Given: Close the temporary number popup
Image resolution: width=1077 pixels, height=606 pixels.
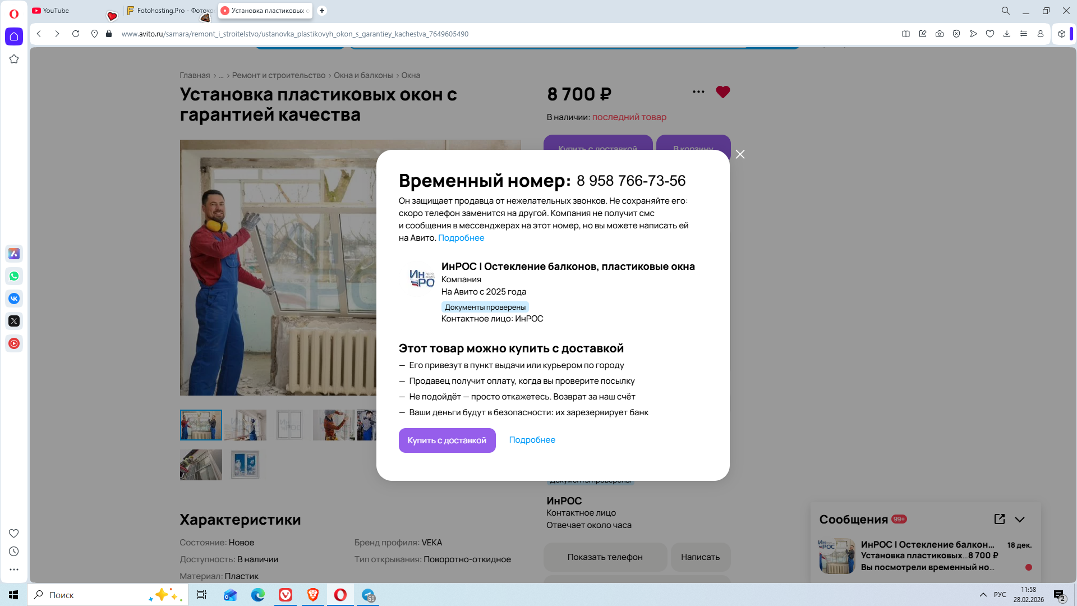Looking at the screenshot, I should 740,154.
